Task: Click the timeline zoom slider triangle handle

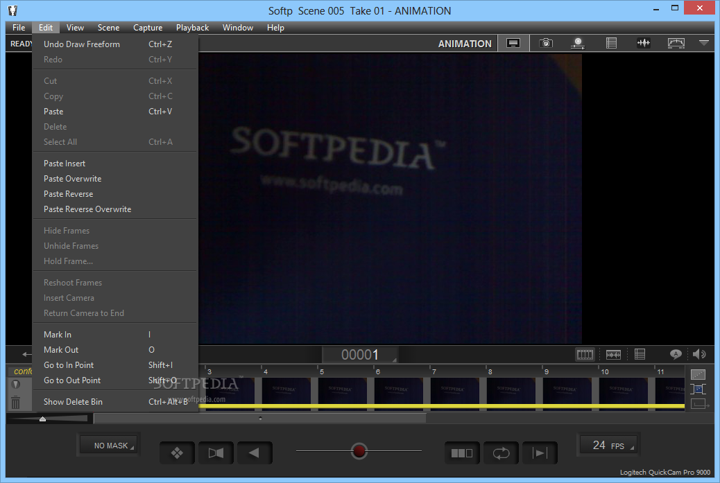Action: [43, 419]
